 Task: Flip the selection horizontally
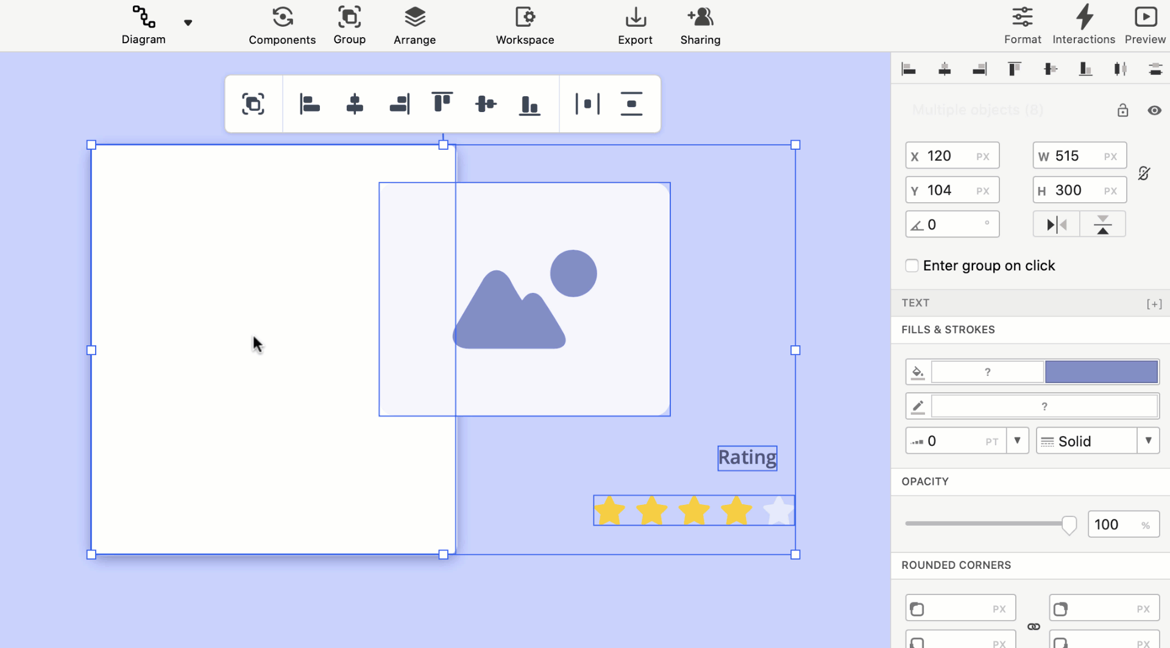point(1055,224)
